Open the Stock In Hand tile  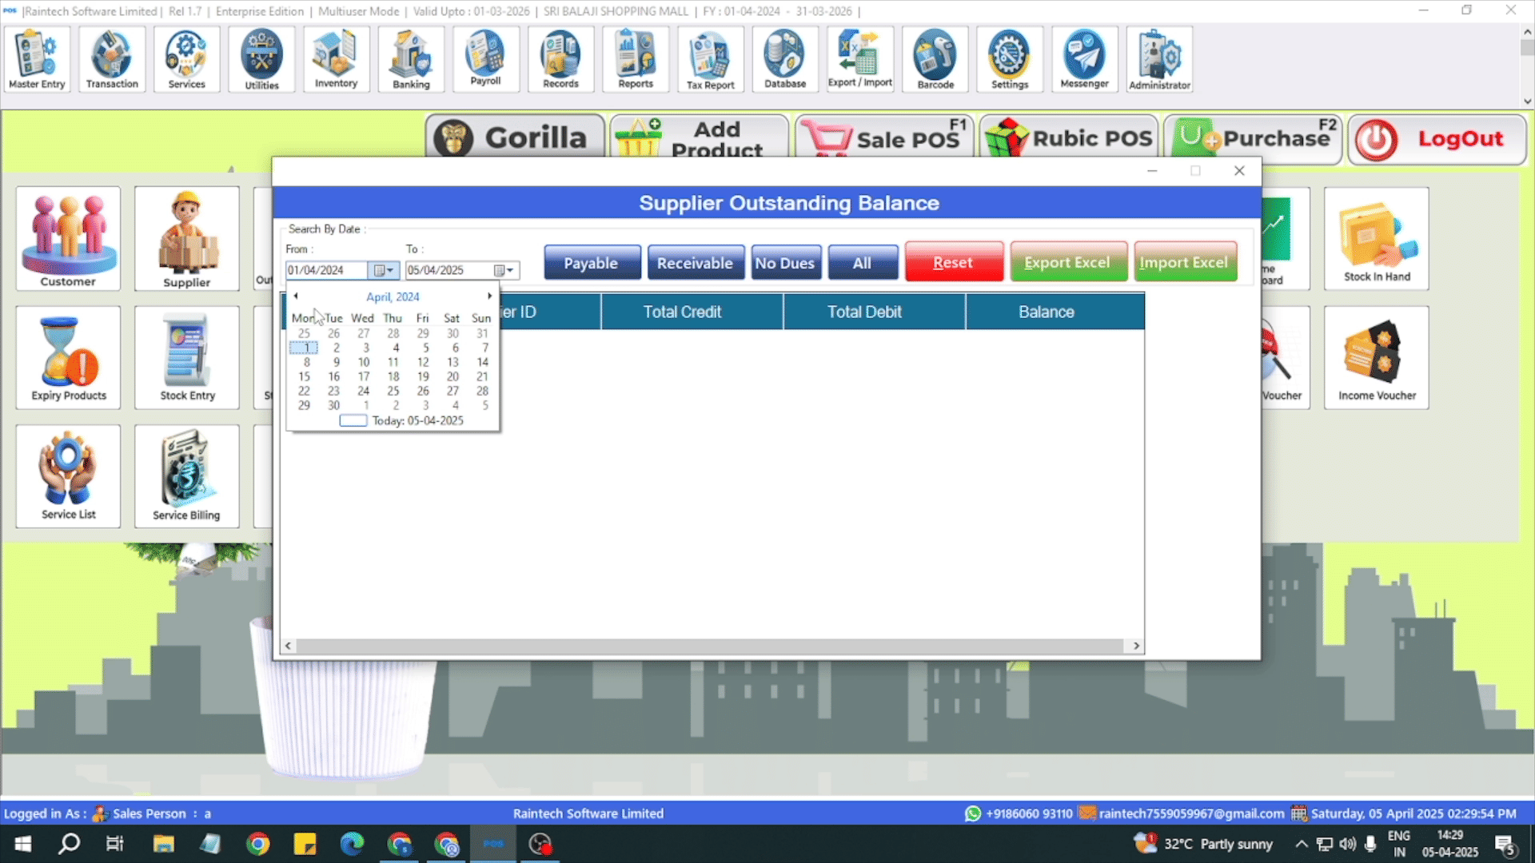pyautogui.click(x=1376, y=238)
